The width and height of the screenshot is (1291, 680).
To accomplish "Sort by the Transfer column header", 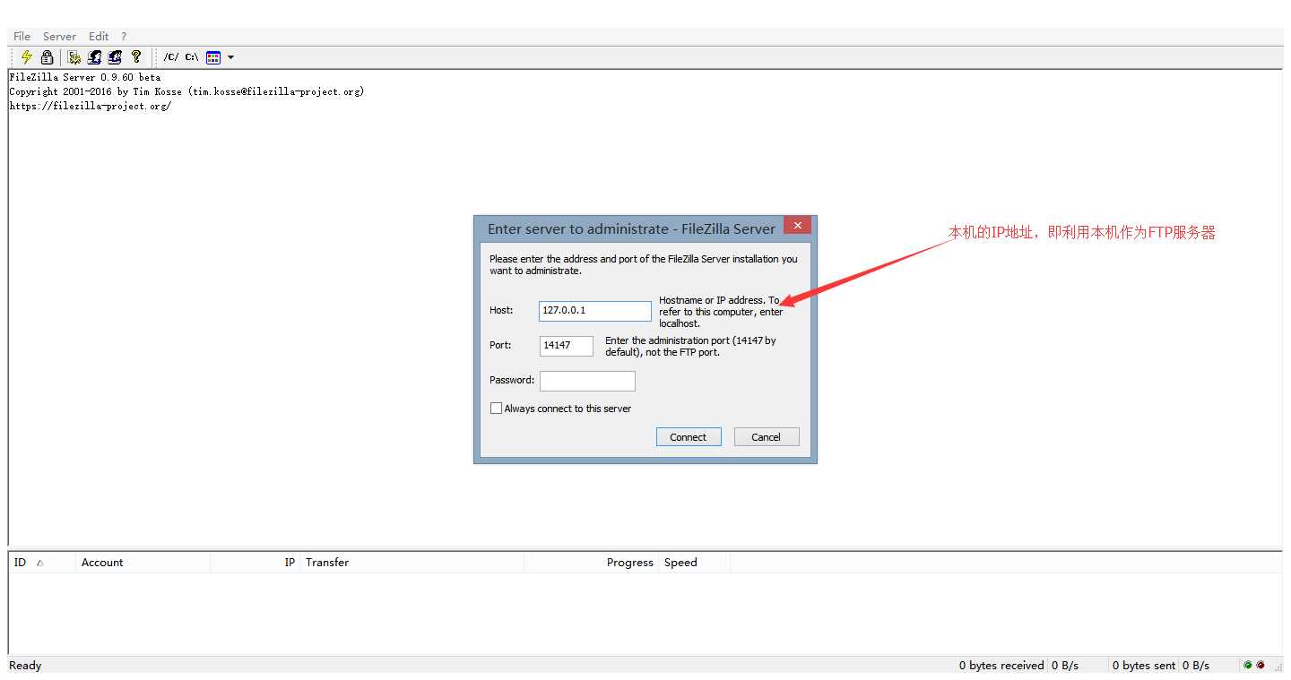I will click(x=412, y=563).
